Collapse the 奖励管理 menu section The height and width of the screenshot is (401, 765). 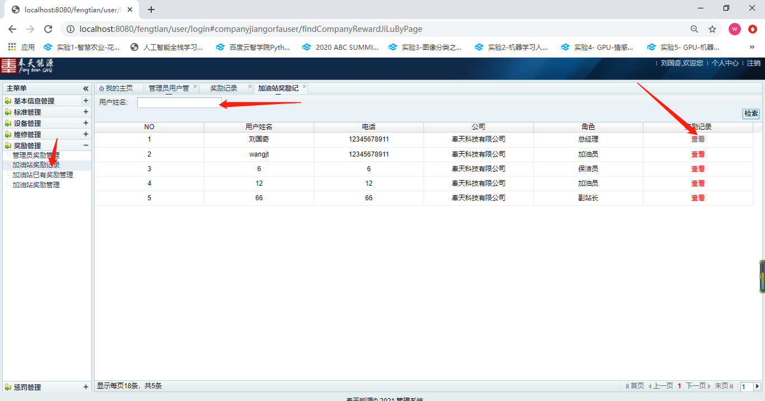(x=86, y=145)
